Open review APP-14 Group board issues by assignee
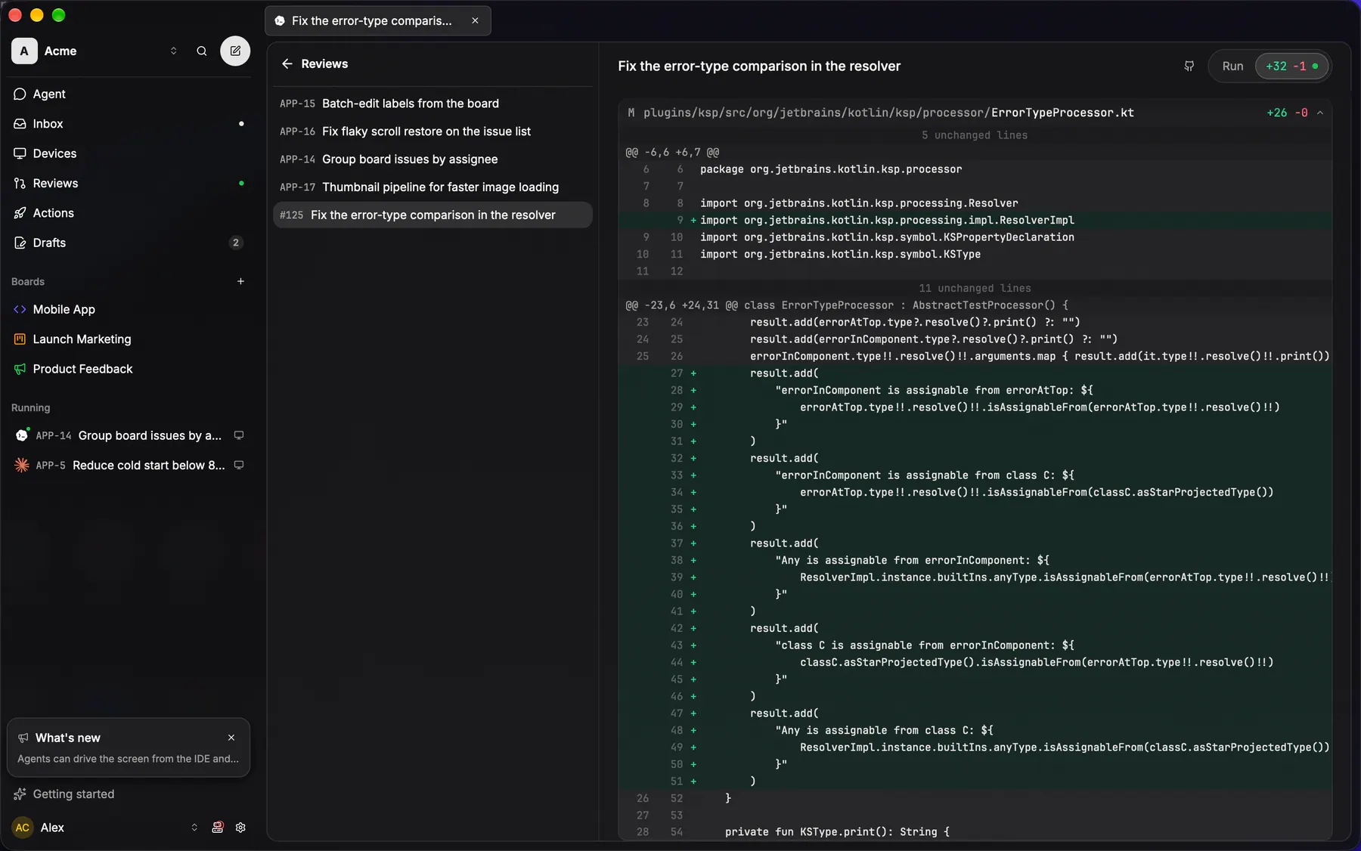1361x851 pixels. point(432,159)
